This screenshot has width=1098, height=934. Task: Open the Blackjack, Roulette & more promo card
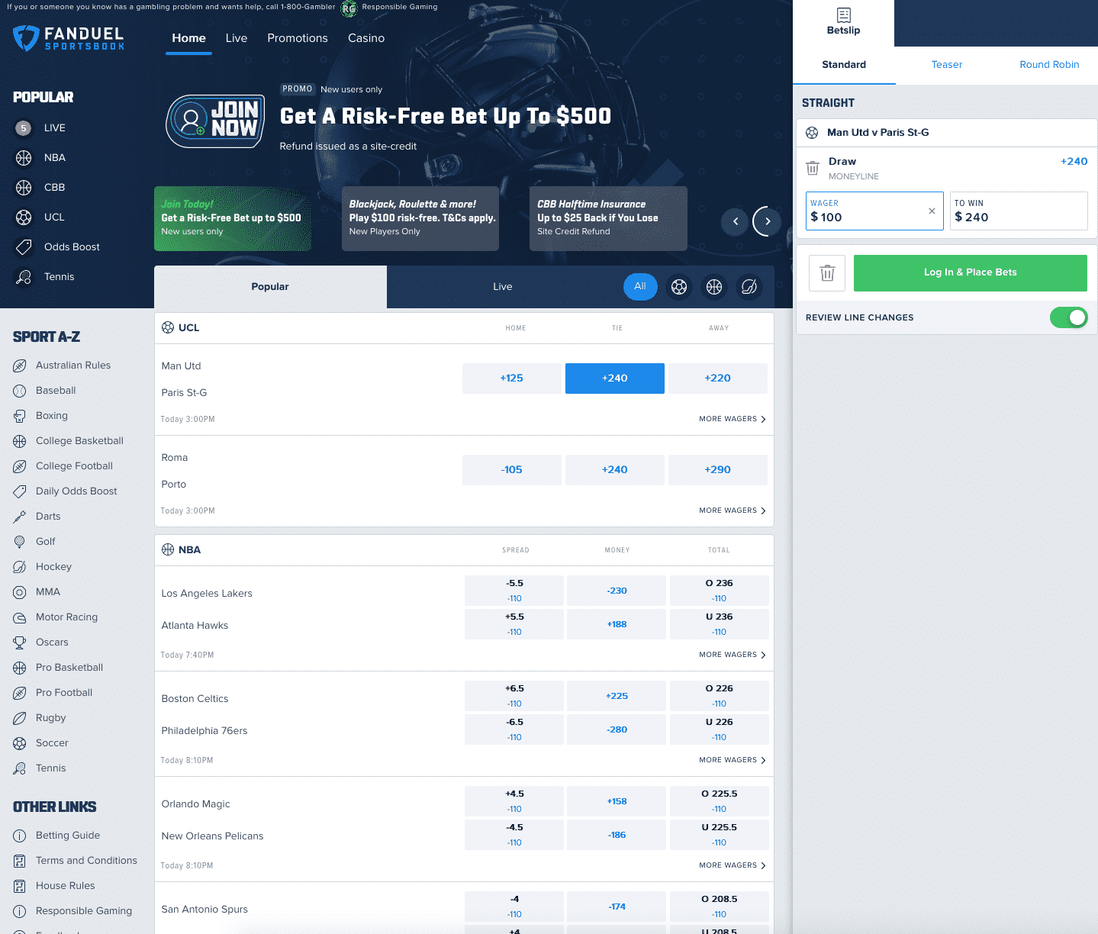click(420, 218)
